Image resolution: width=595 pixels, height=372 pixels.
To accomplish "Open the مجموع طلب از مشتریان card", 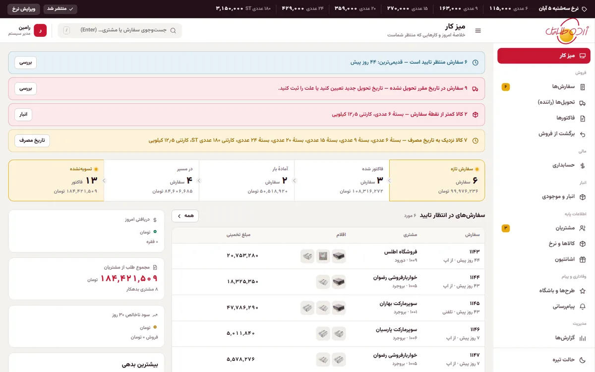I will tap(86, 279).
